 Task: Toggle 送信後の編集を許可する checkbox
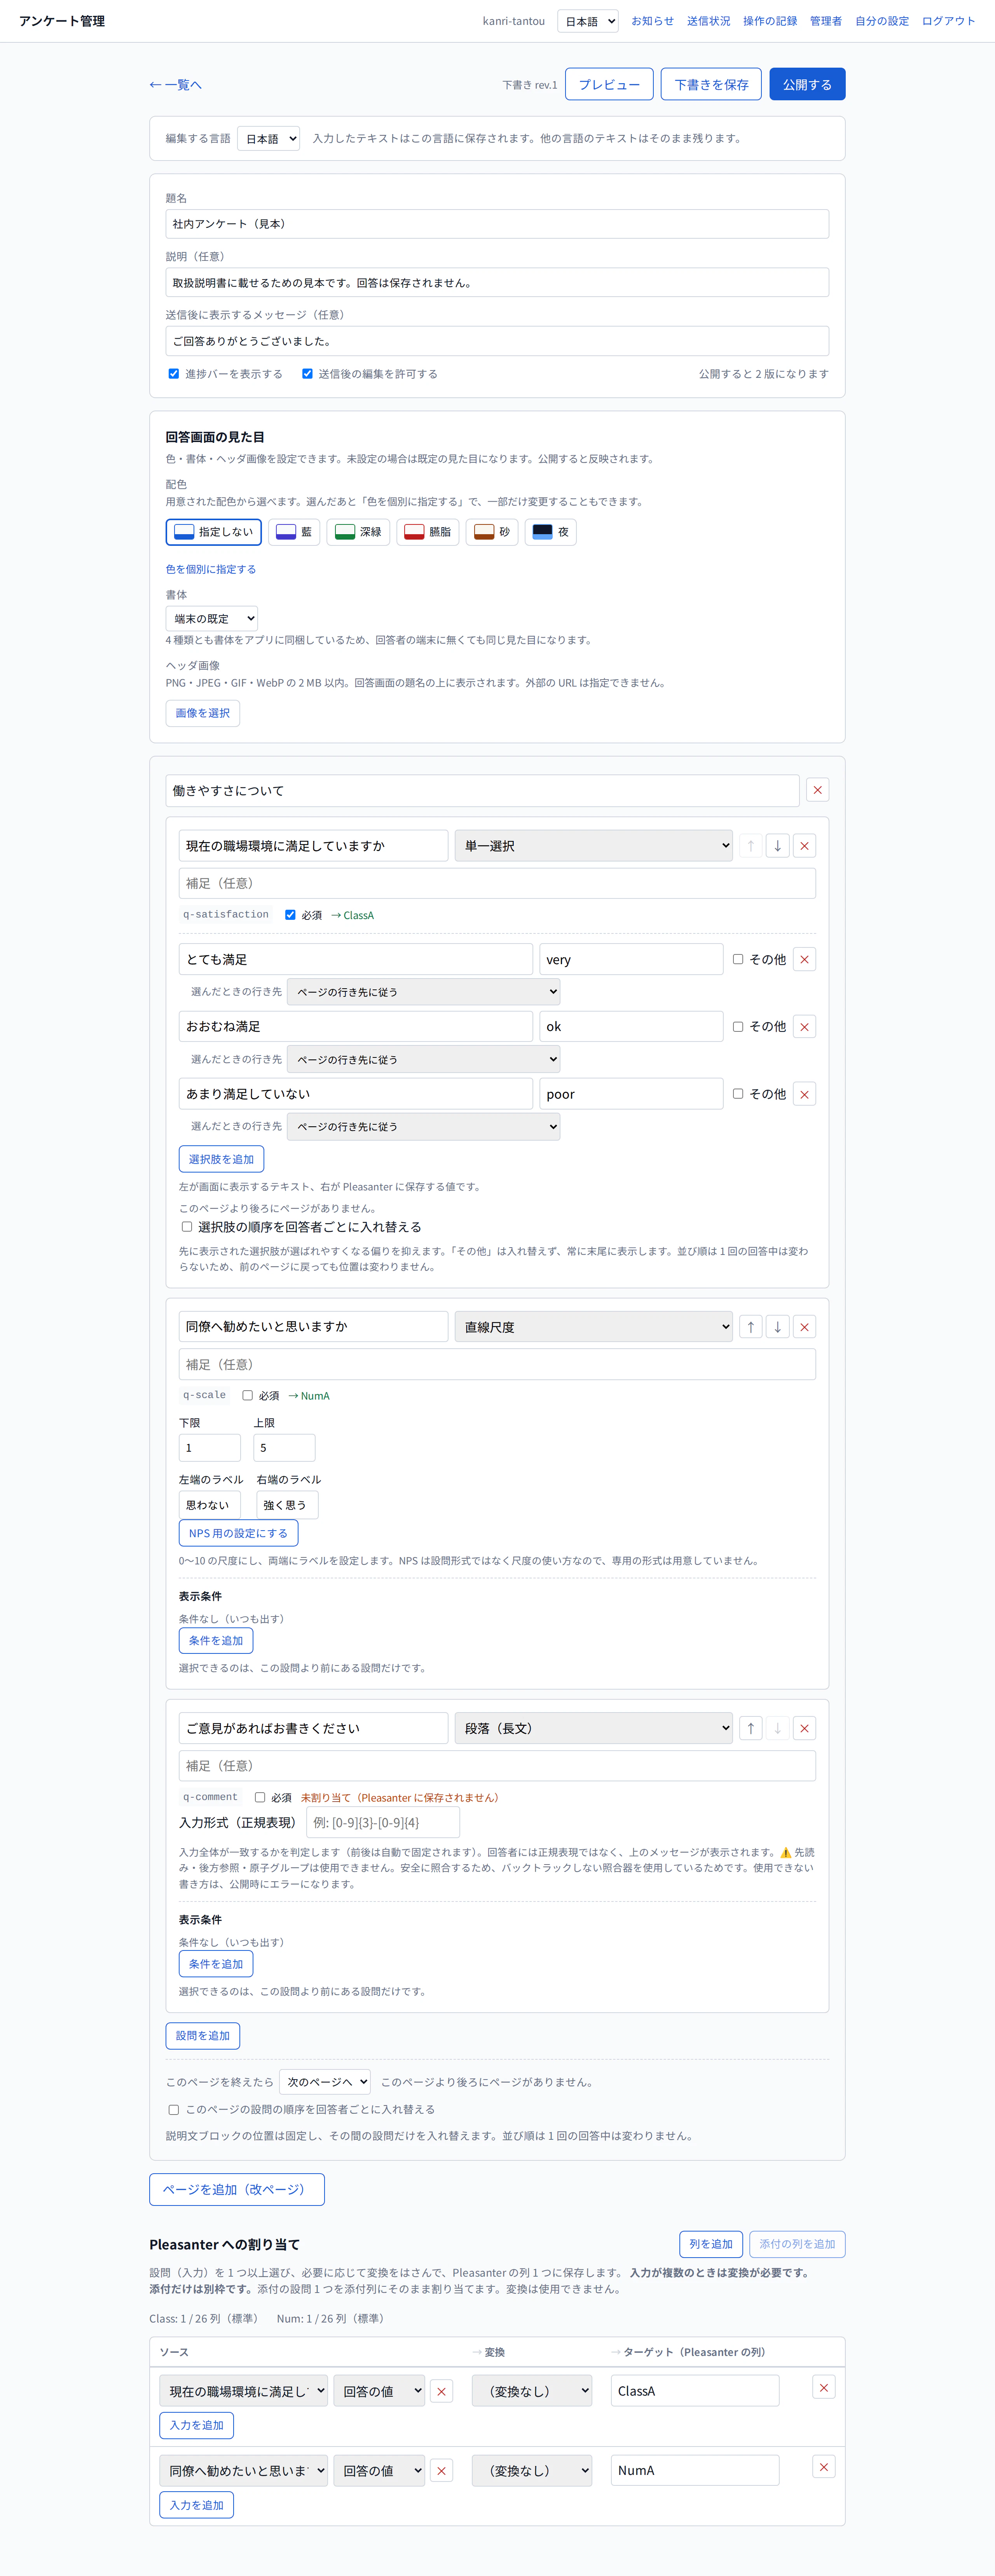click(x=307, y=374)
